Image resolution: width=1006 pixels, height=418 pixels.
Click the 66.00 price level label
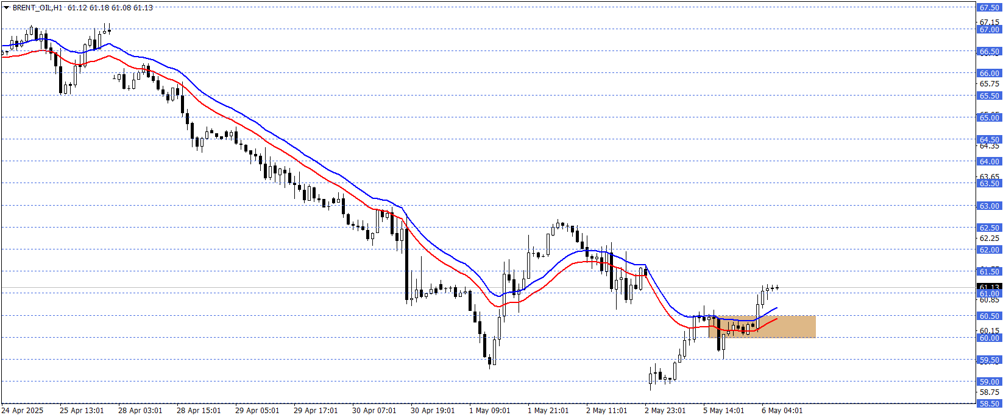point(990,73)
